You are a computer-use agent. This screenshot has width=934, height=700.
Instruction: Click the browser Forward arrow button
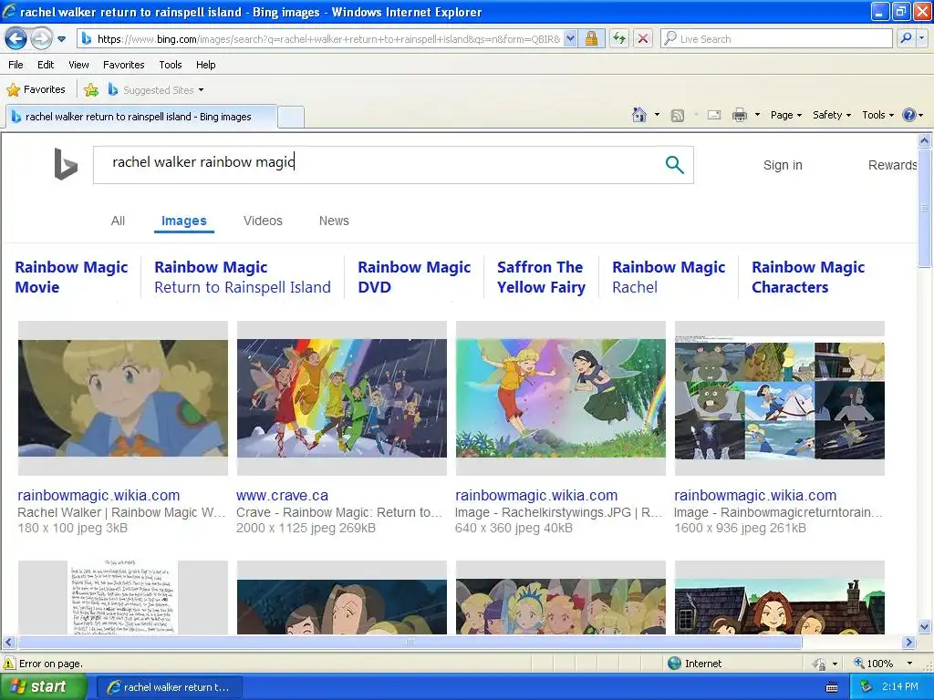(x=41, y=39)
